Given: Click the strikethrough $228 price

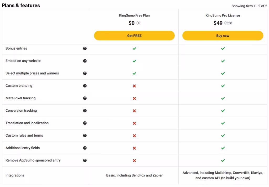Looking at the screenshot, I should [x=228, y=23].
